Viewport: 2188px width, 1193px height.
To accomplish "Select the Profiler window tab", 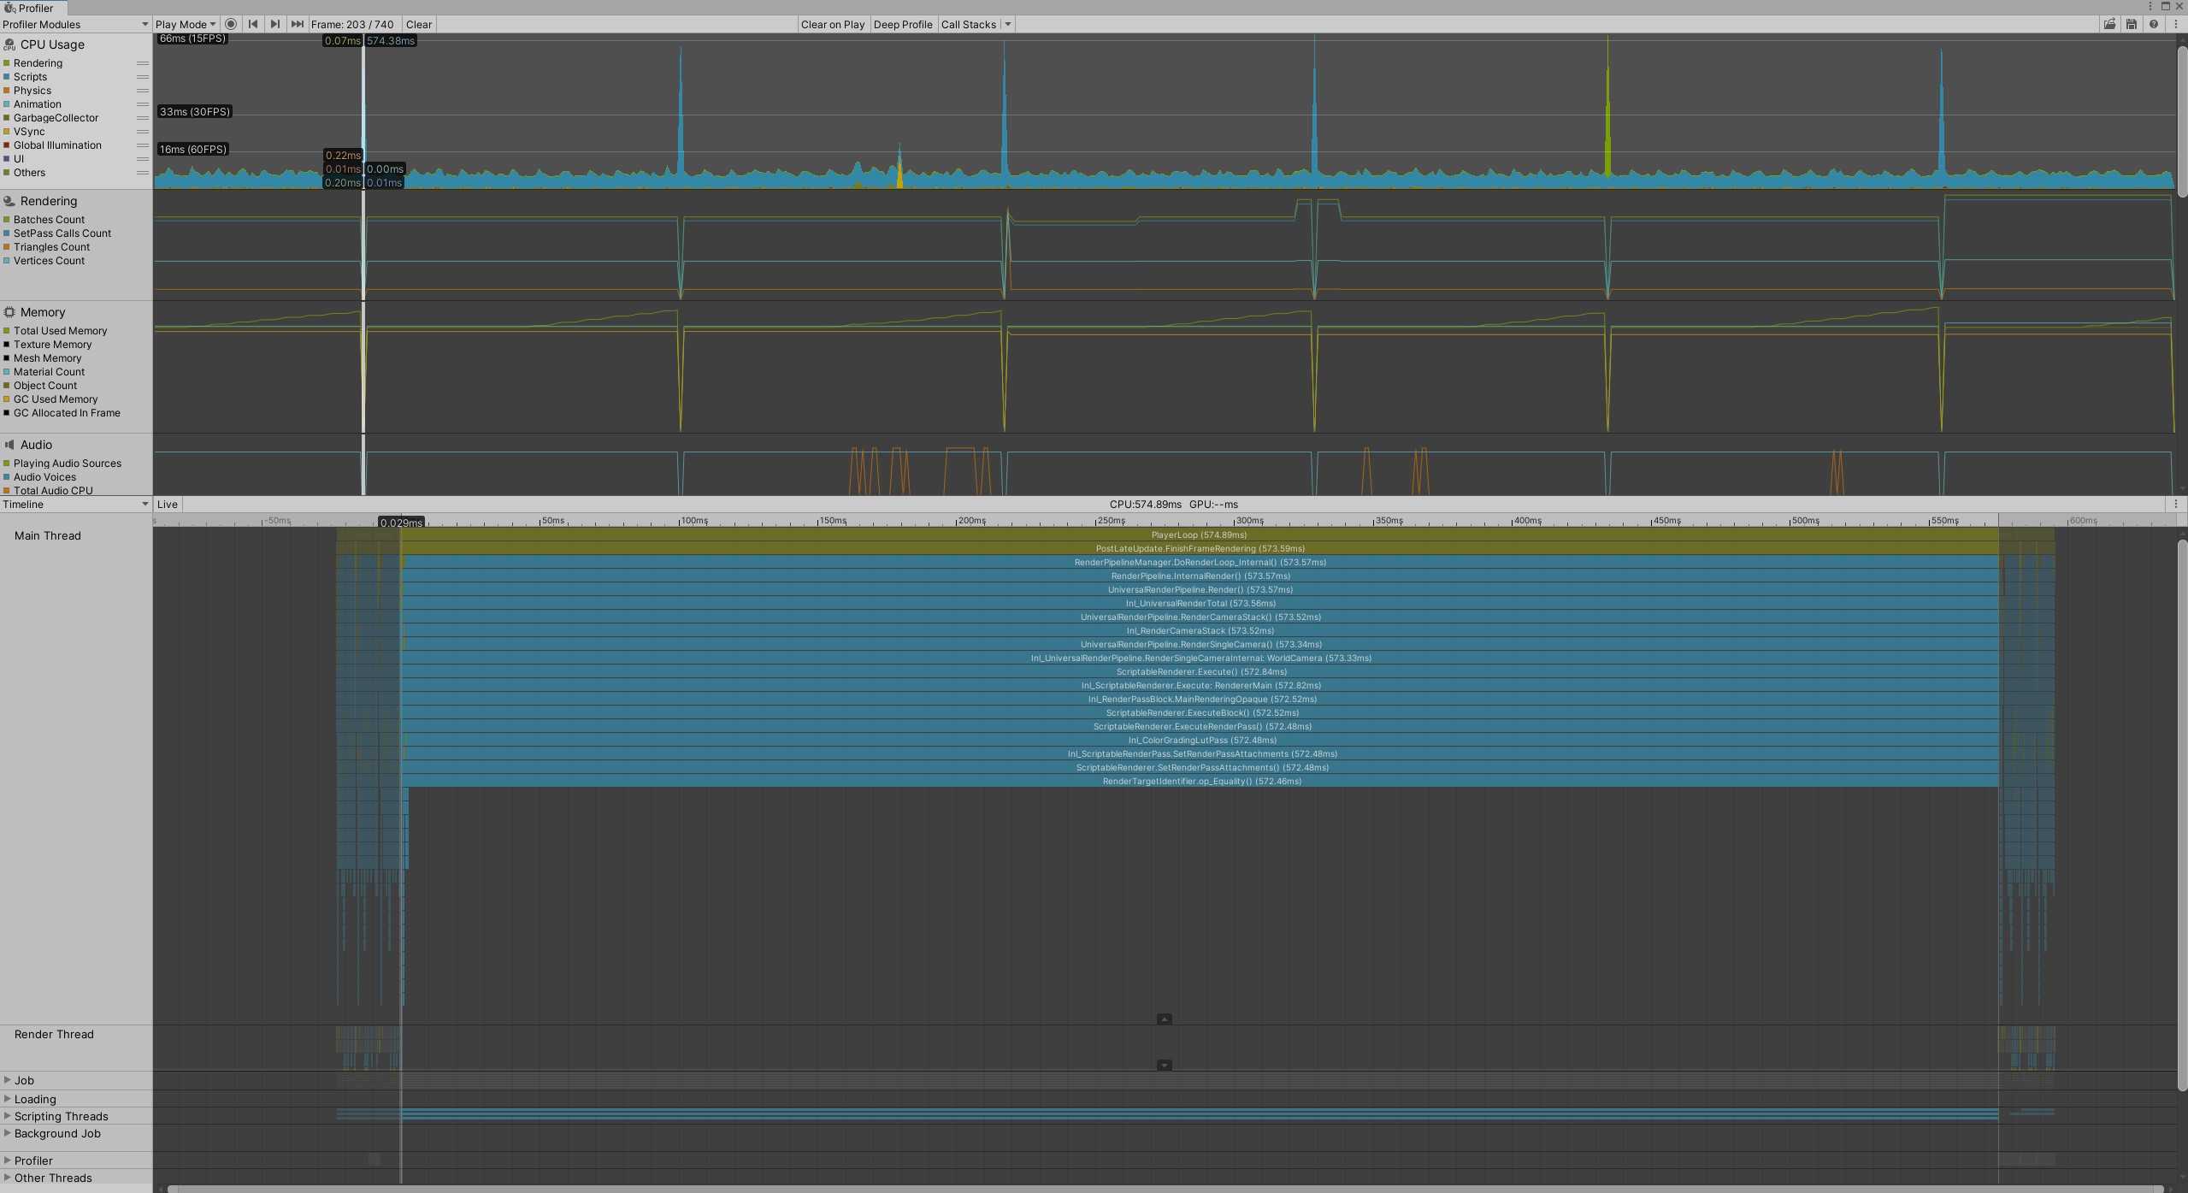I will 32,8.
